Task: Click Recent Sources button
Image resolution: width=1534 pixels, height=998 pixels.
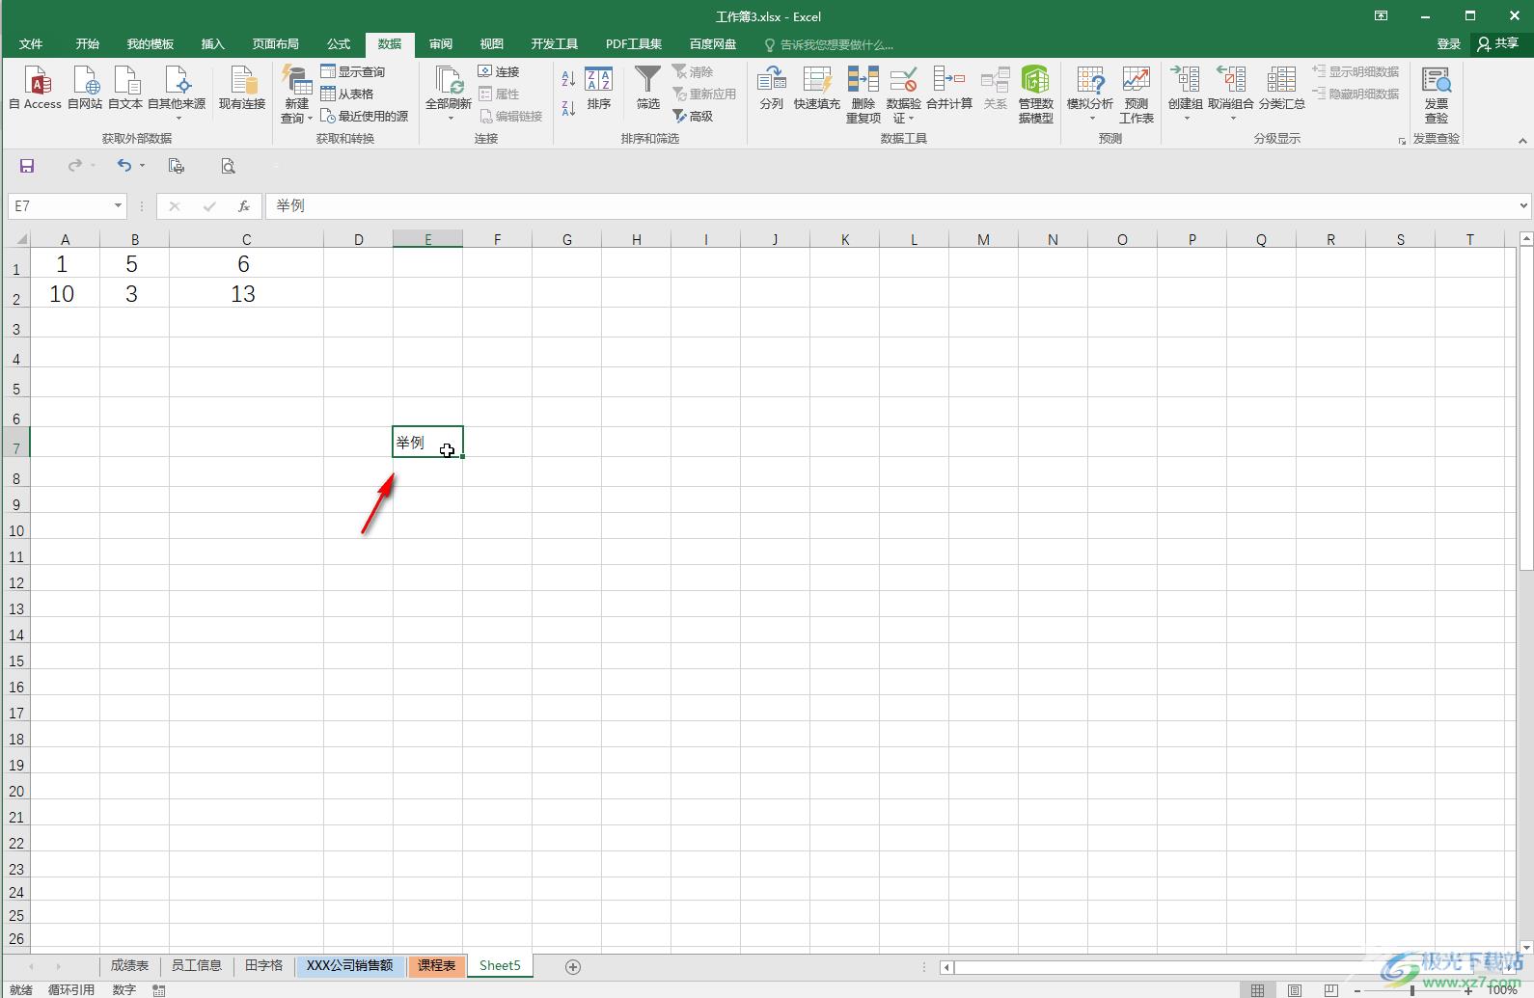Action: [x=365, y=116]
